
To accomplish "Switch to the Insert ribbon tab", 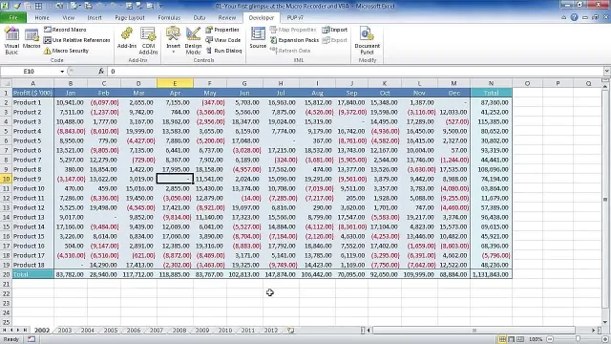I will pos(95,17).
